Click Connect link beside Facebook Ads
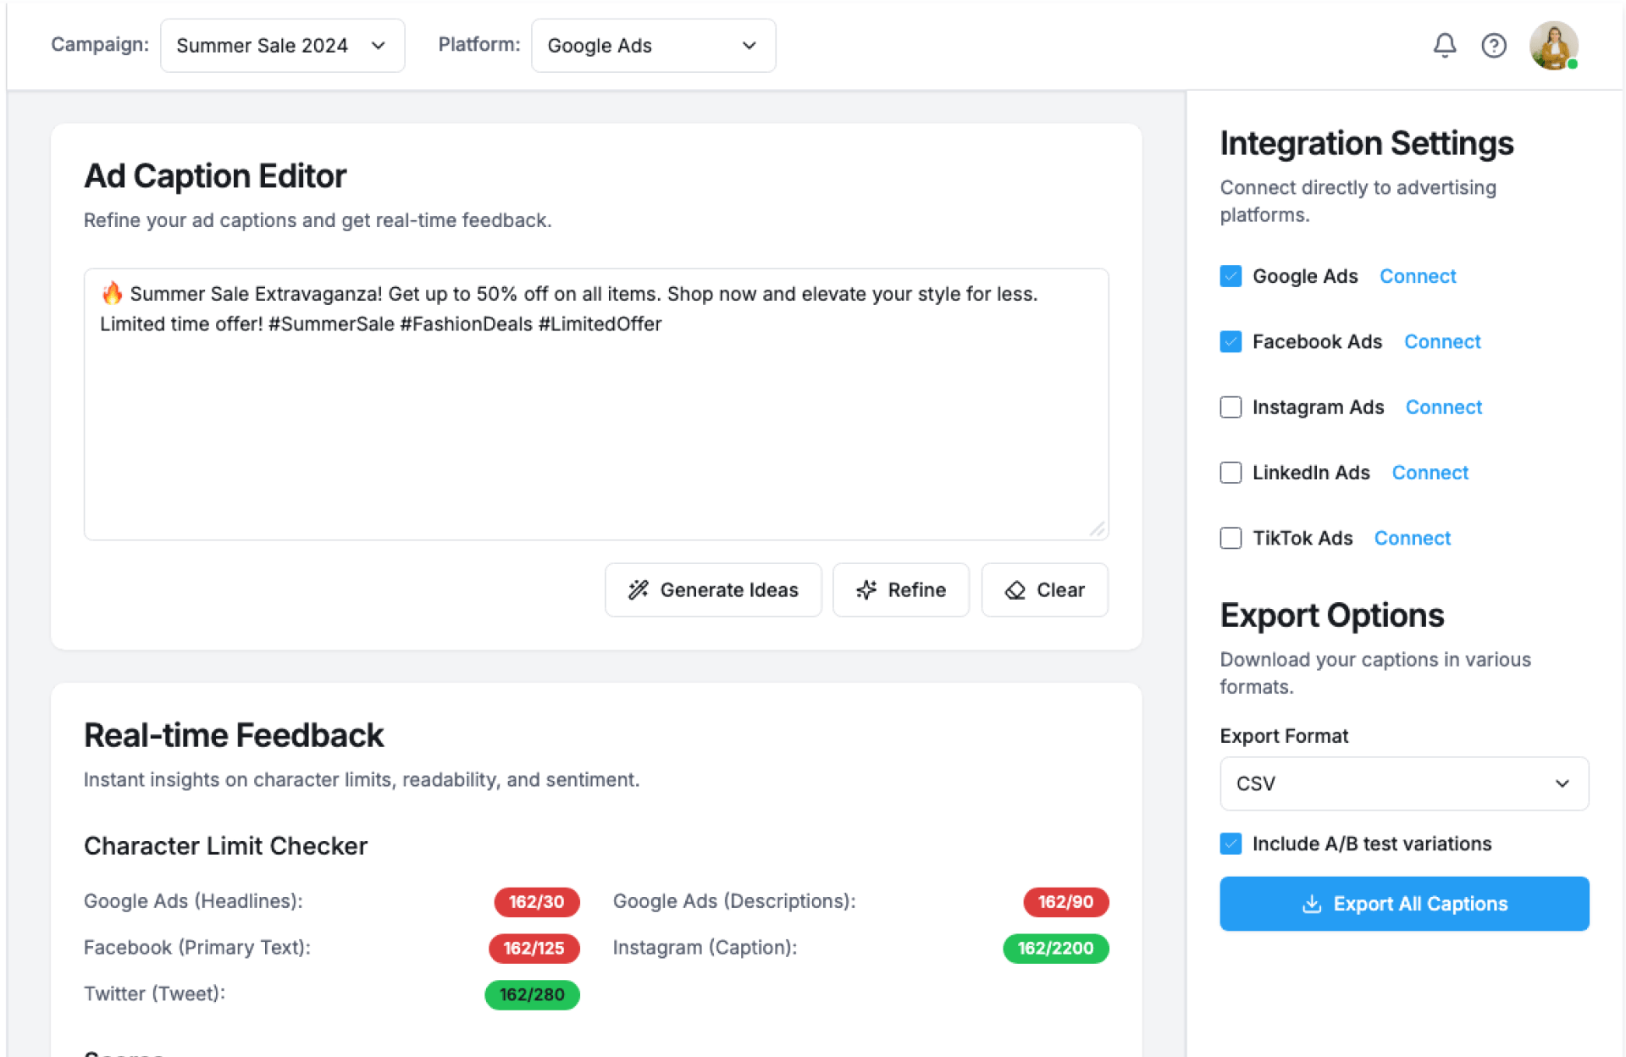This screenshot has width=1626, height=1057. 1441,341
